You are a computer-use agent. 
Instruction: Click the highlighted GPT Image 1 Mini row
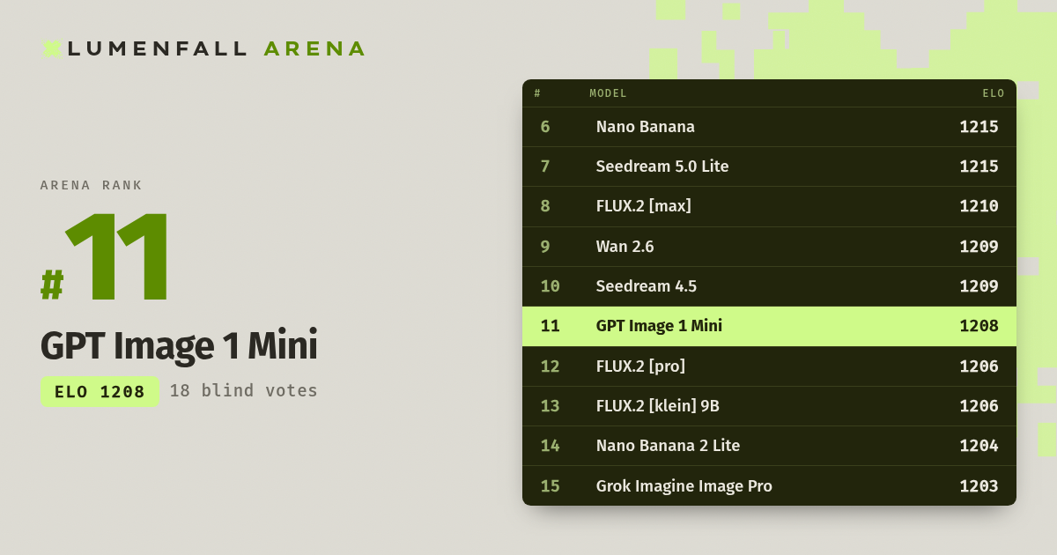[769, 326]
